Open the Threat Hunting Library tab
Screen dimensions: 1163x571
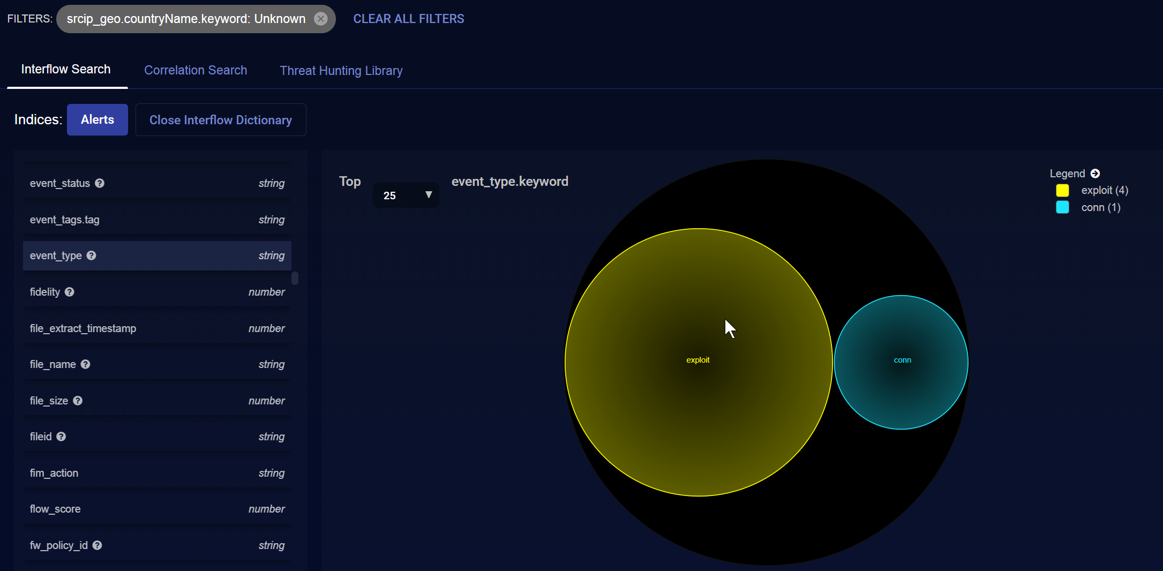[x=341, y=71]
